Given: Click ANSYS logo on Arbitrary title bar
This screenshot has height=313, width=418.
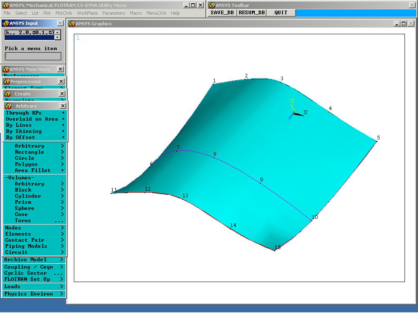Looking at the screenshot, I should point(8,106).
